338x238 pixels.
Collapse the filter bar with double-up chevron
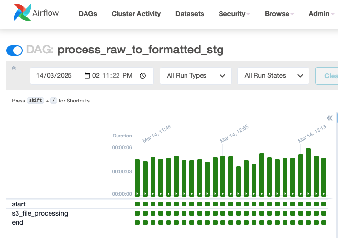tap(14, 68)
